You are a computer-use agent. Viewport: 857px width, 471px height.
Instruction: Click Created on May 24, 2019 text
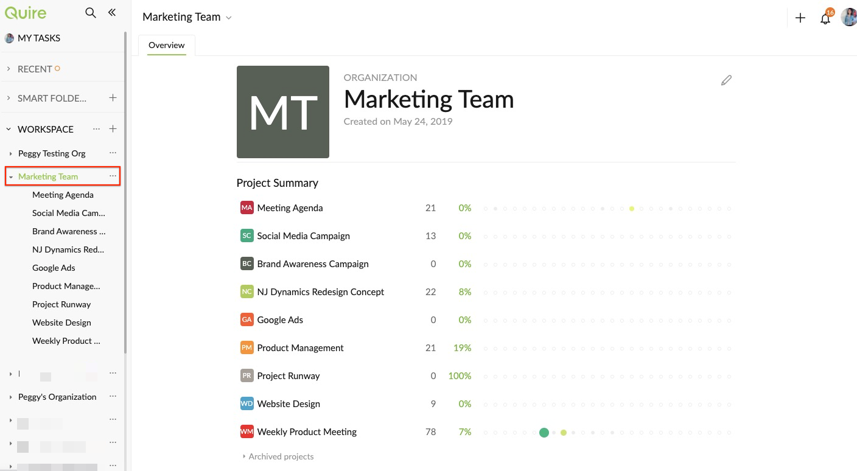pos(398,121)
